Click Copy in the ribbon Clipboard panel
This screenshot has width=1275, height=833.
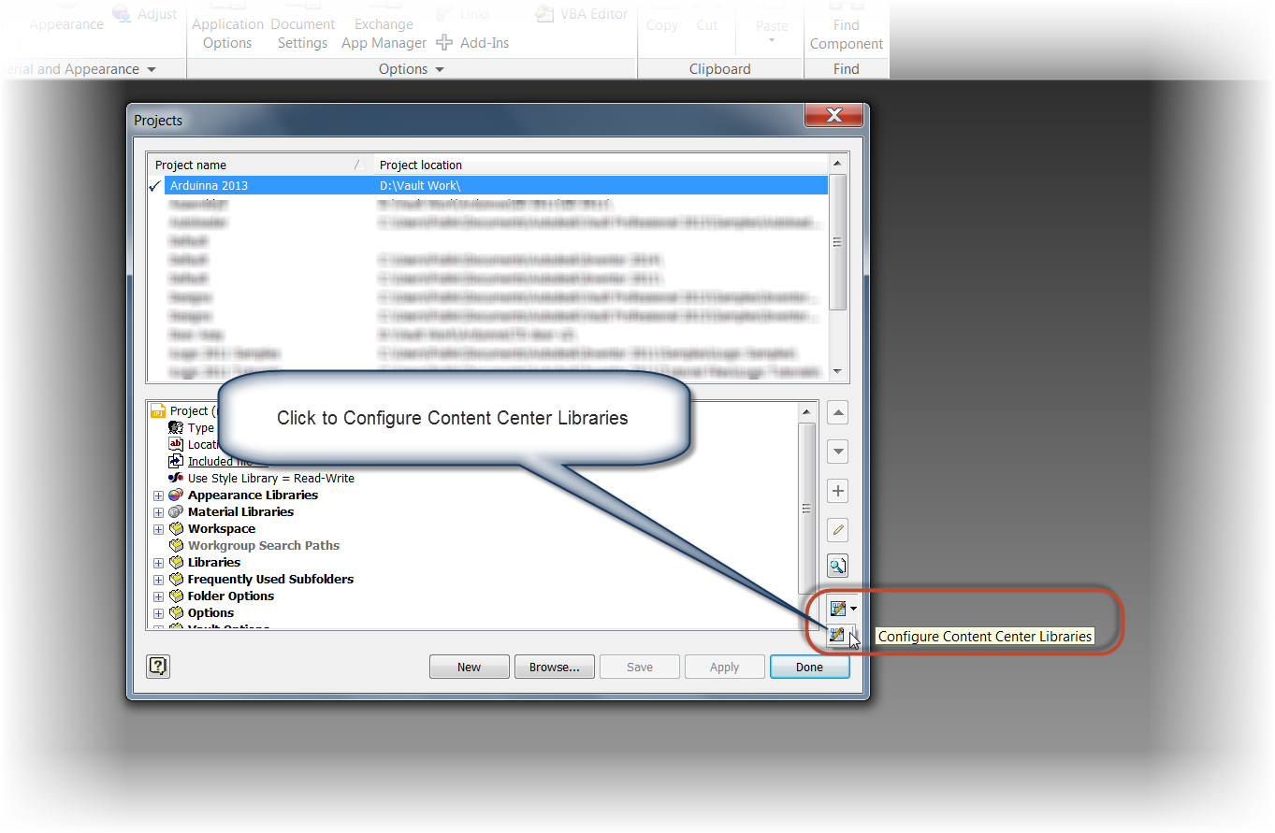(x=662, y=25)
